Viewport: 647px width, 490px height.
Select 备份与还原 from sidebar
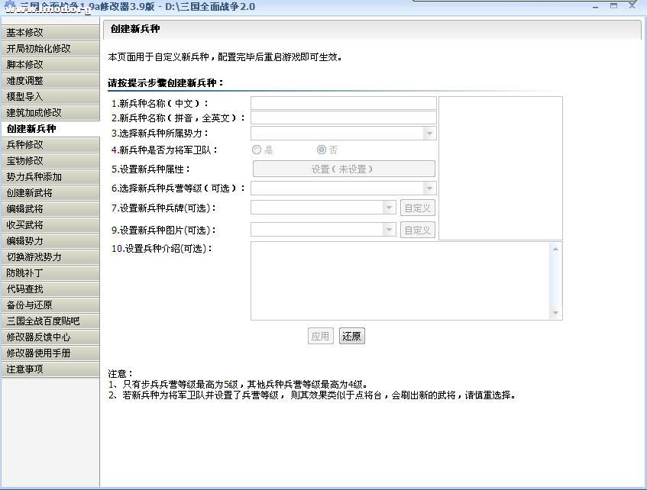coord(50,305)
